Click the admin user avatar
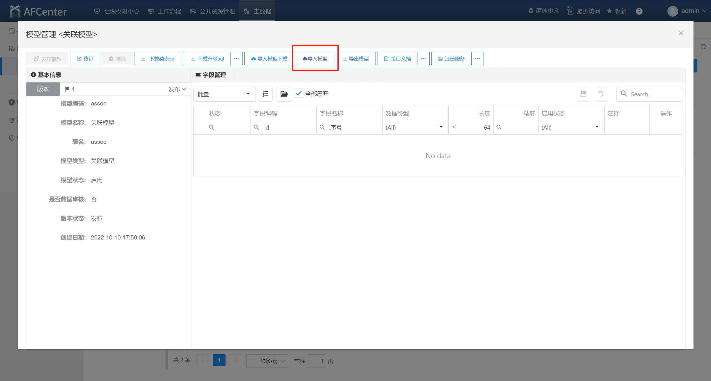The width and height of the screenshot is (711, 381). click(672, 11)
